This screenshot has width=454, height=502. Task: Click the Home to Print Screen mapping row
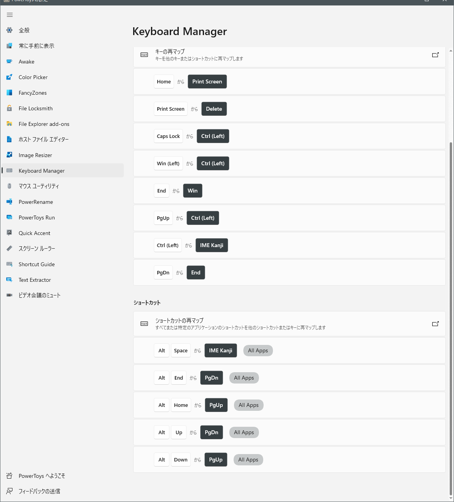289,81
